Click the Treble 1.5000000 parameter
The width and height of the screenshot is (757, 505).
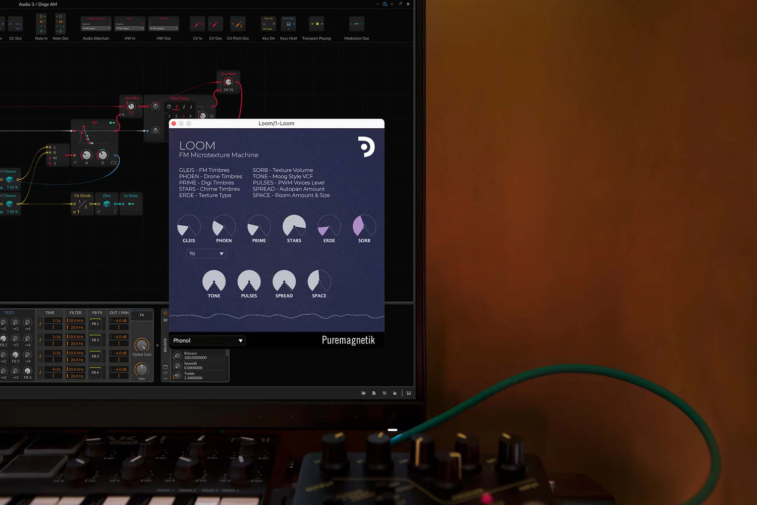pos(201,376)
